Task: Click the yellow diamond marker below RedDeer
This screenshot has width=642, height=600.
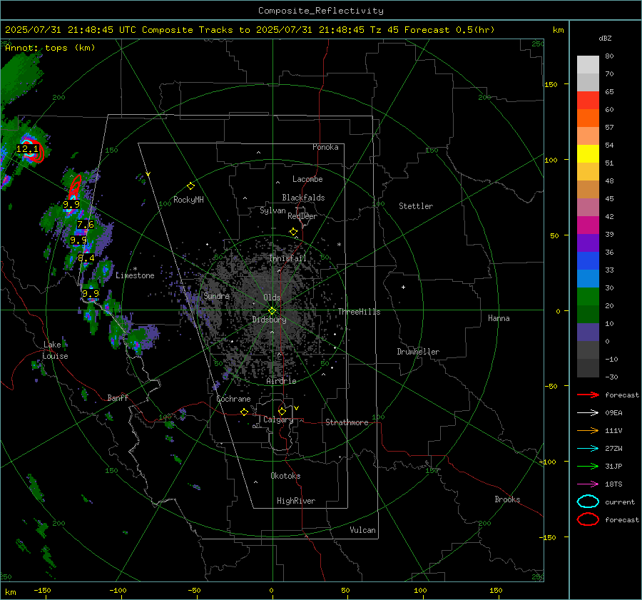Action: click(293, 232)
